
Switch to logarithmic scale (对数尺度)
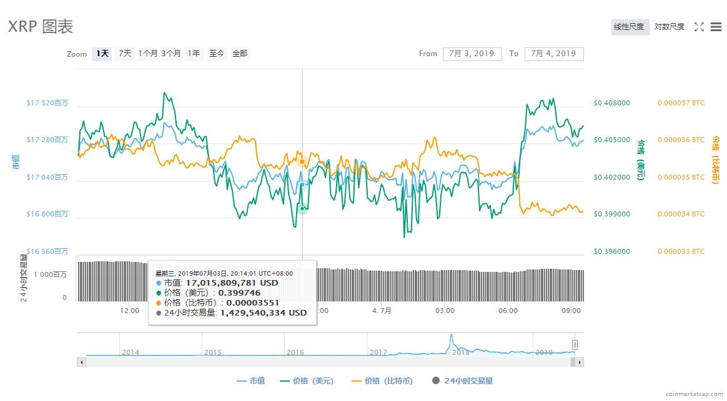point(669,27)
